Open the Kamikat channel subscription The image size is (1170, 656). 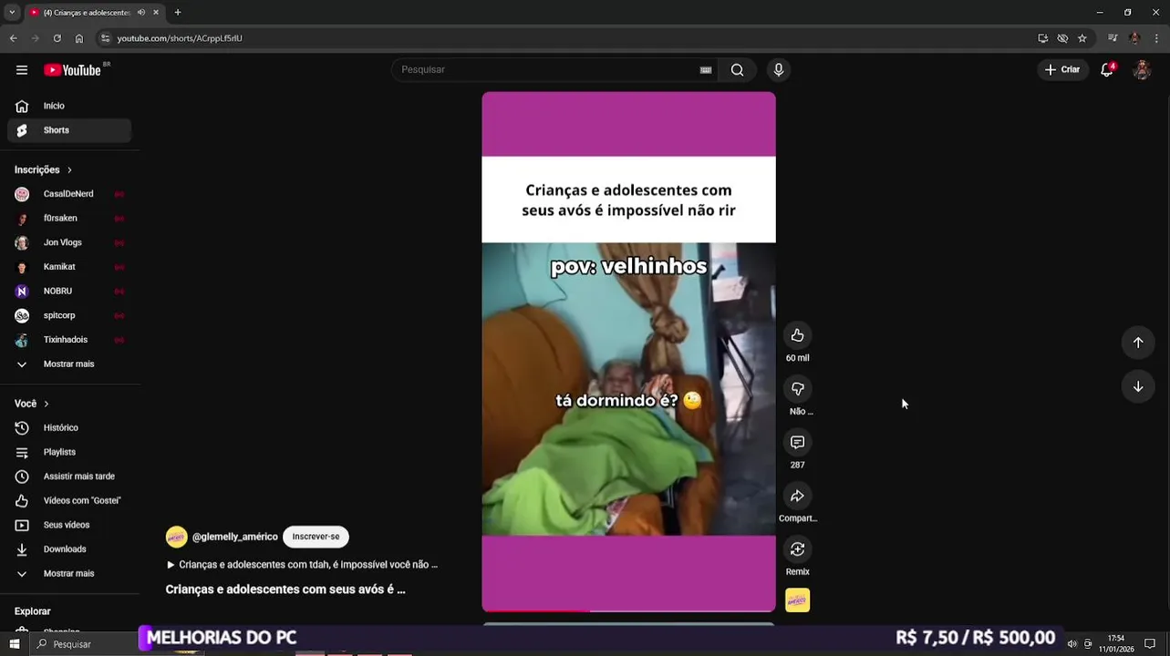point(69,267)
